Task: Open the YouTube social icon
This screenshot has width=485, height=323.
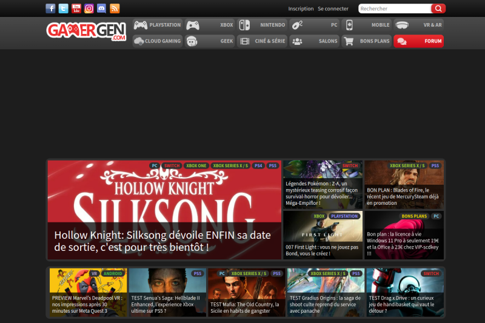Action: 76,8
